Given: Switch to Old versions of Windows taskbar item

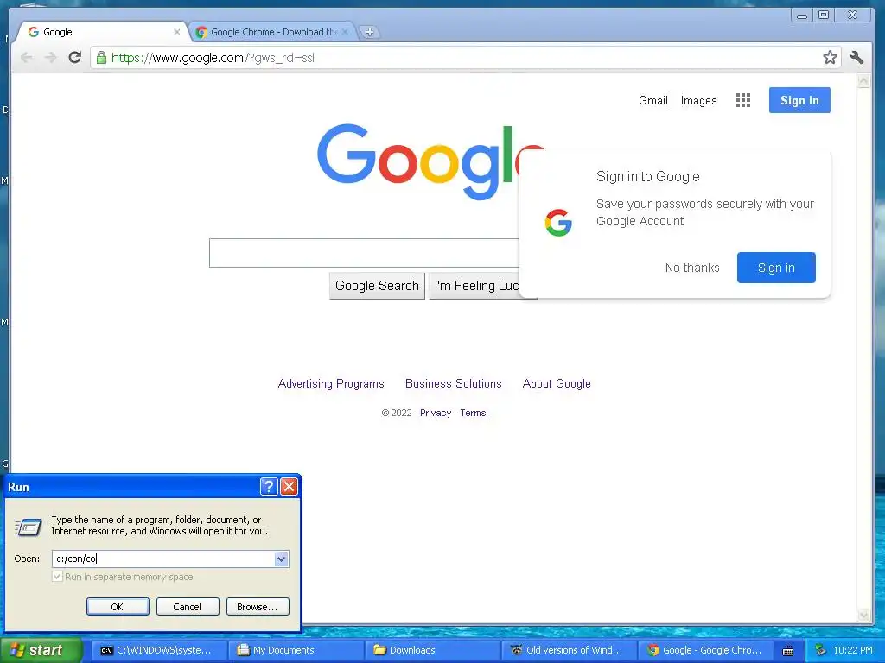Looking at the screenshot, I should point(570,650).
